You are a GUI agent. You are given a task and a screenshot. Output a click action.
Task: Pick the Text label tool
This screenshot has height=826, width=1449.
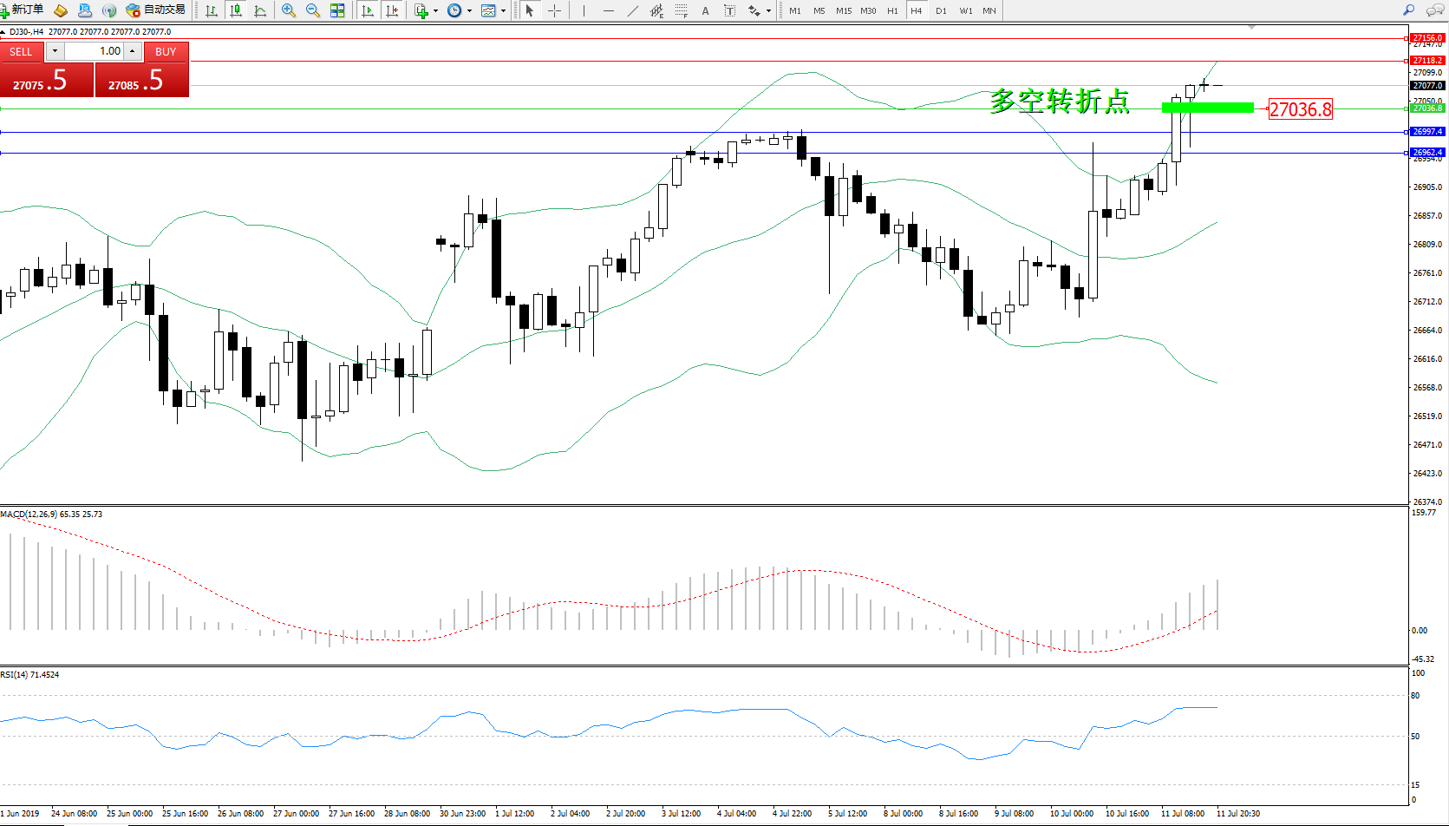[x=705, y=10]
